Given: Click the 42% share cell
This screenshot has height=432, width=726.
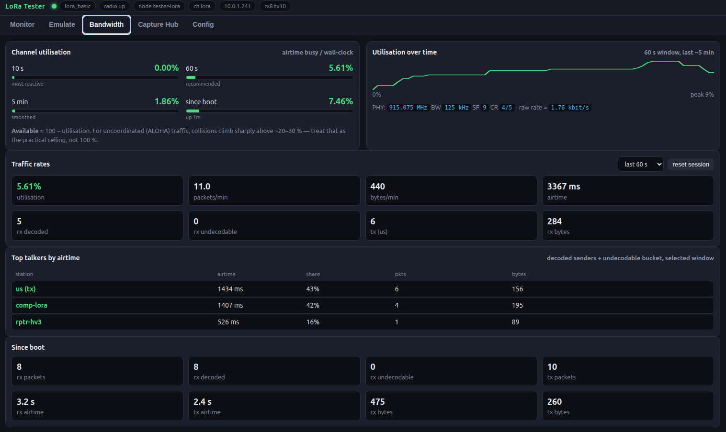Looking at the screenshot, I should pos(313,305).
